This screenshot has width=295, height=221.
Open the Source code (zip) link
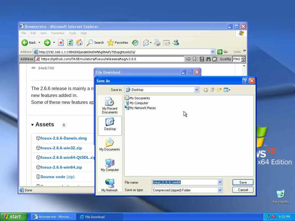tap(57, 177)
